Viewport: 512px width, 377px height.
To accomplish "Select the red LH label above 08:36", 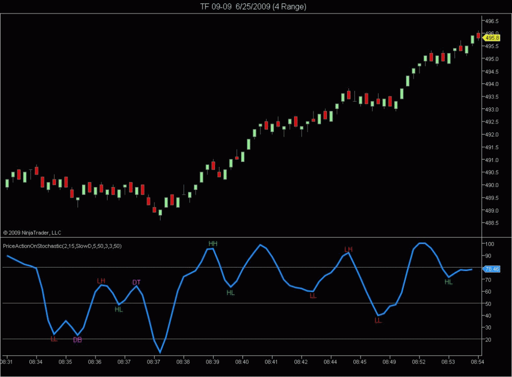I will pos(101,281).
